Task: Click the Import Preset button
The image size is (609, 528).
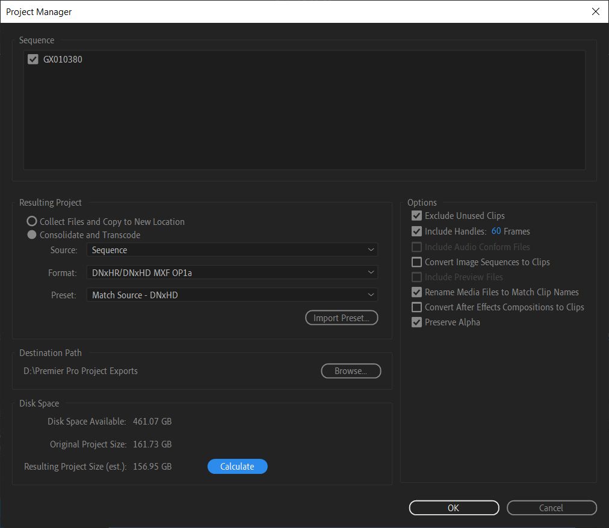Action: pyautogui.click(x=341, y=318)
